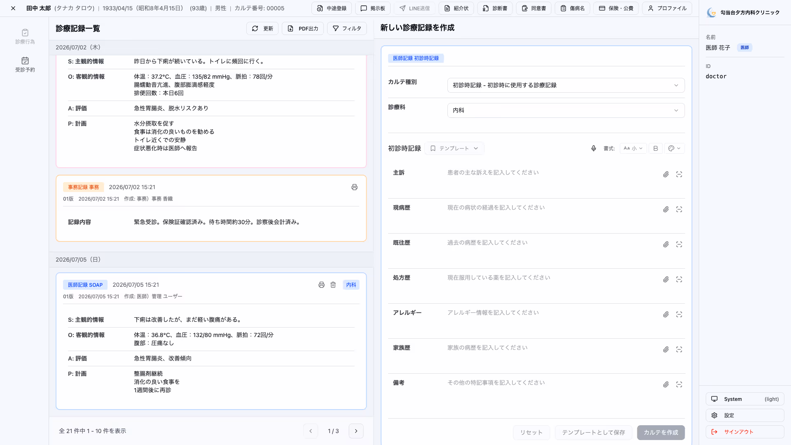
Task: Click the カルテを作成 button
Action: click(661, 432)
